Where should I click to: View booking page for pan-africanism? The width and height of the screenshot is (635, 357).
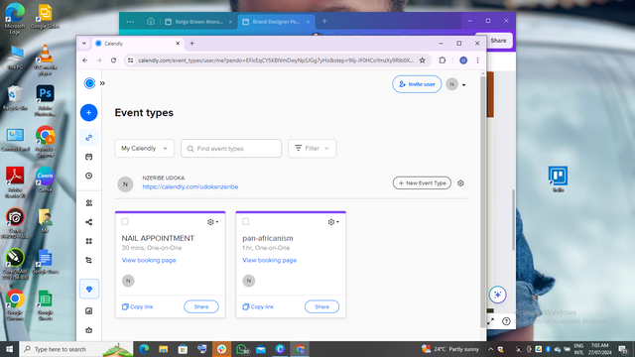pos(269,260)
